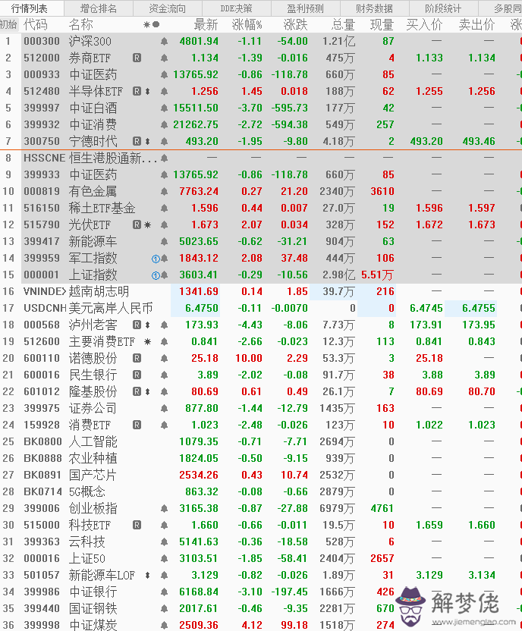Click the bell alert icon for 民生银行

[x=164, y=375]
